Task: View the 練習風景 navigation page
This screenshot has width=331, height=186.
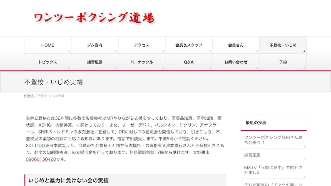Action: click(x=95, y=62)
